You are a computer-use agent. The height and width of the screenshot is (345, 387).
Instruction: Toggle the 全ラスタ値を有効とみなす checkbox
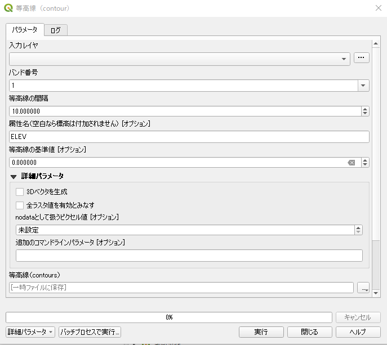[20, 205]
